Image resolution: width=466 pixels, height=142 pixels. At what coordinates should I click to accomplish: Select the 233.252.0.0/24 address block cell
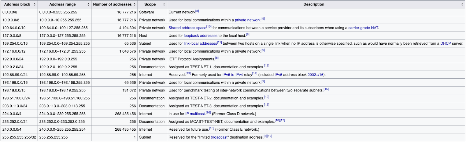coord(19,122)
